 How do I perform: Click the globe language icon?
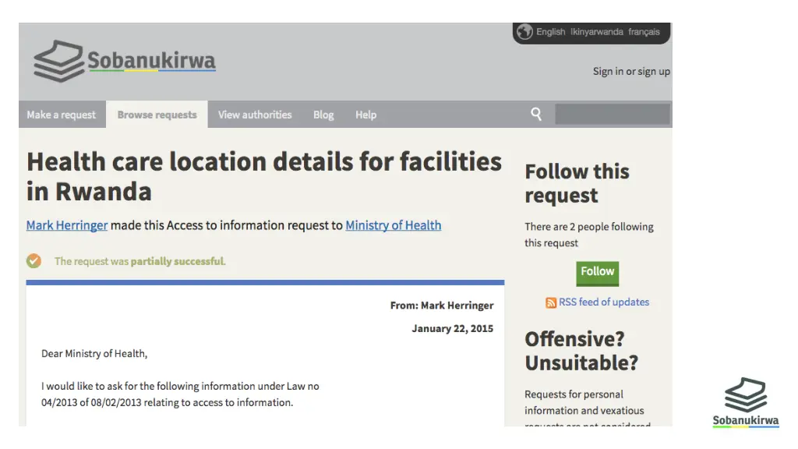click(524, 31)
